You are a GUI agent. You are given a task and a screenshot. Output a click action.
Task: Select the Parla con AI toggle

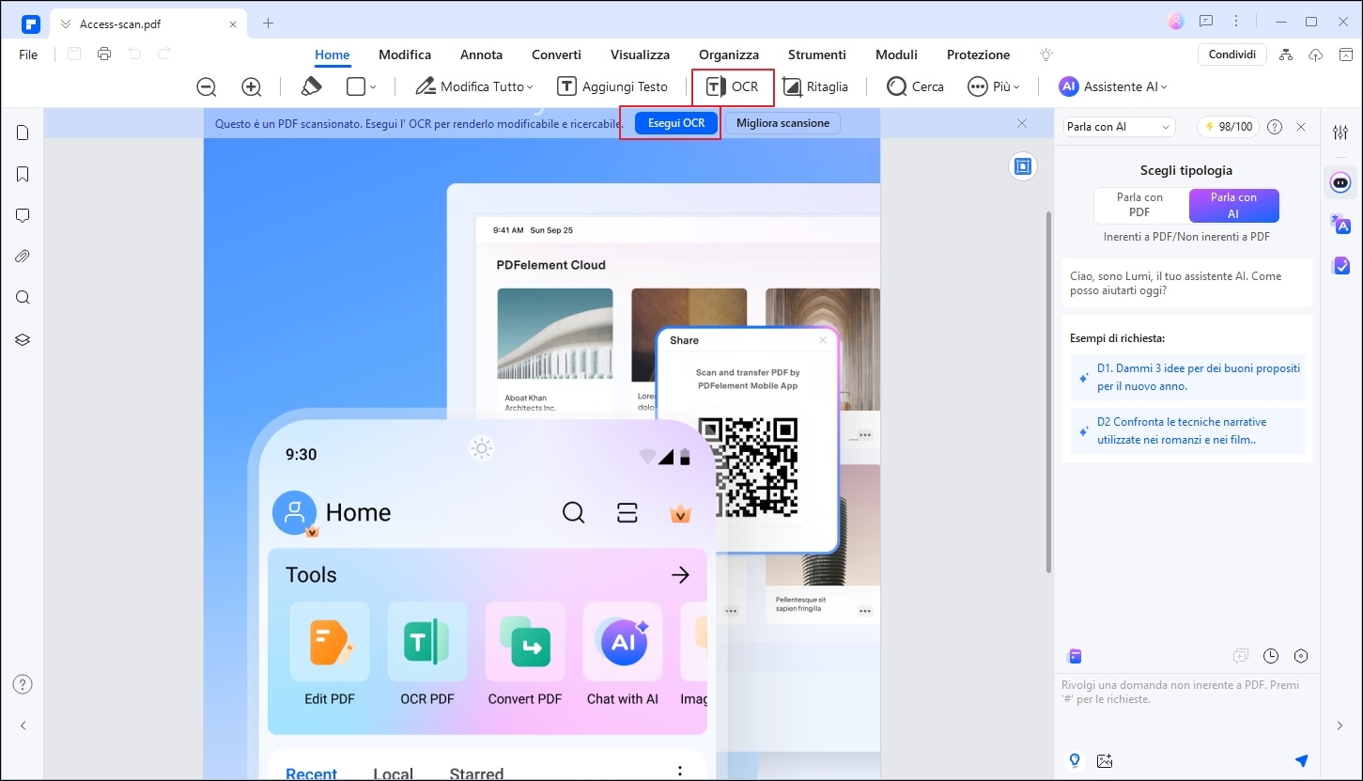(x=1233, y=205)
